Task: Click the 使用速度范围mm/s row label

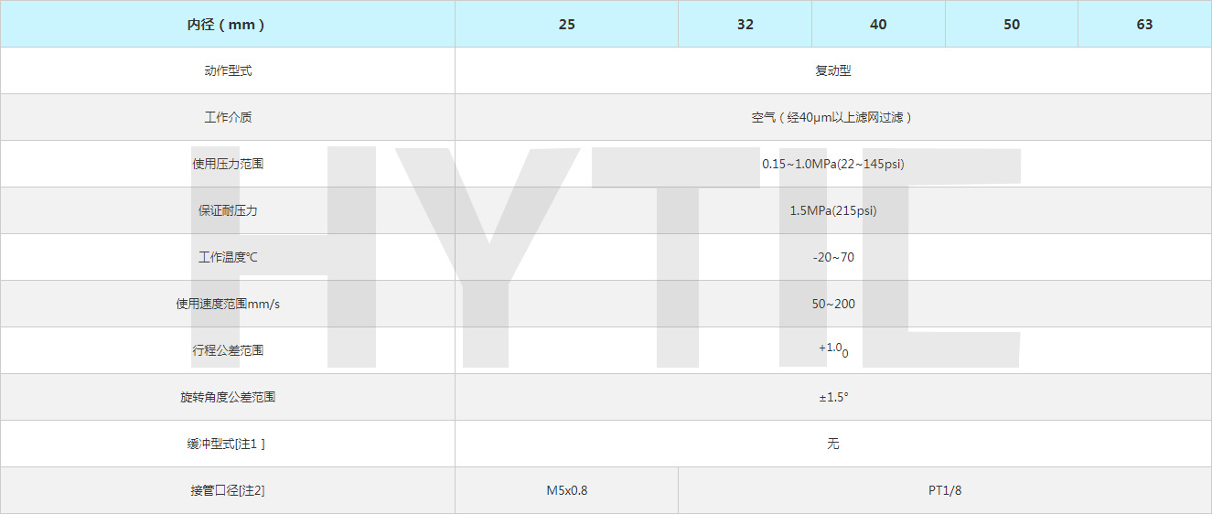Action: coord(228,304)
